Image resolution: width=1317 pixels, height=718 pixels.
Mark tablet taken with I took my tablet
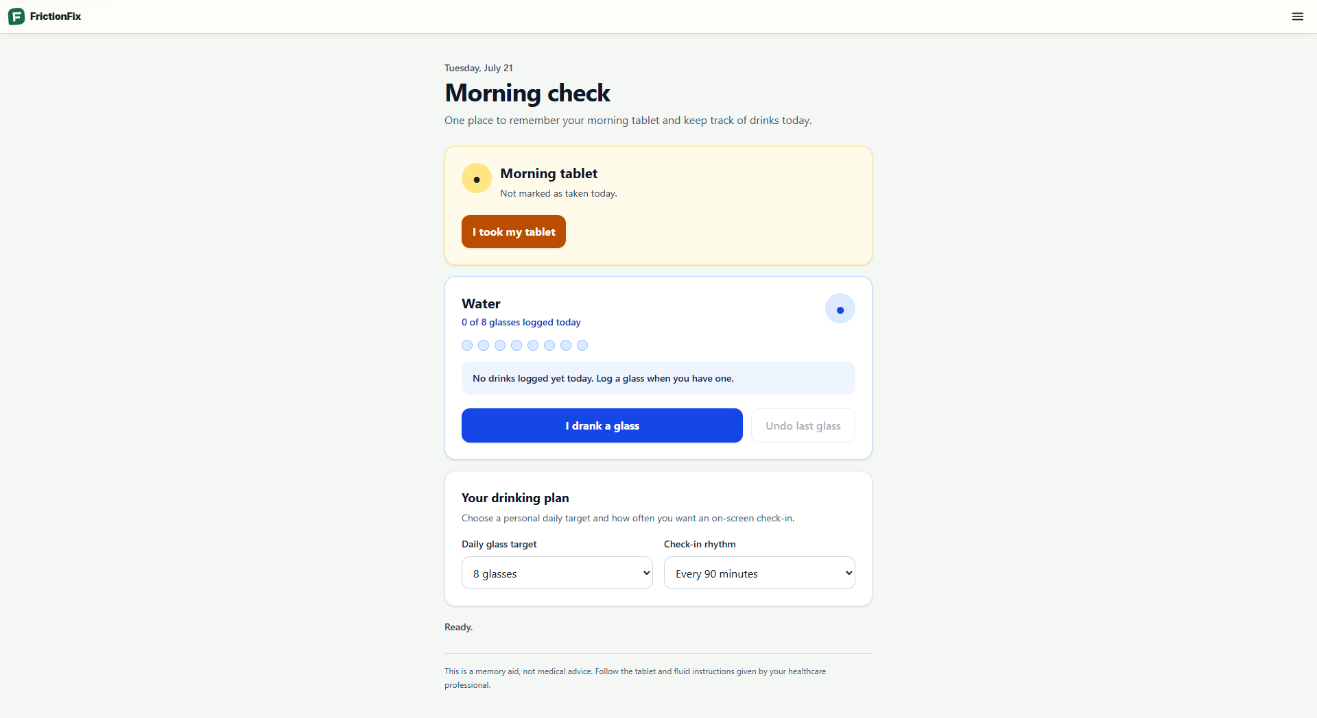pyautogui.click(x=514, y=232)
